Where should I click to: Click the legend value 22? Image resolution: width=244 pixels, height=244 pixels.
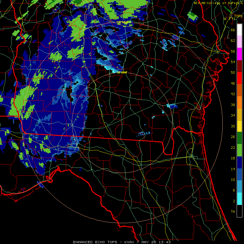click(233, 147)
